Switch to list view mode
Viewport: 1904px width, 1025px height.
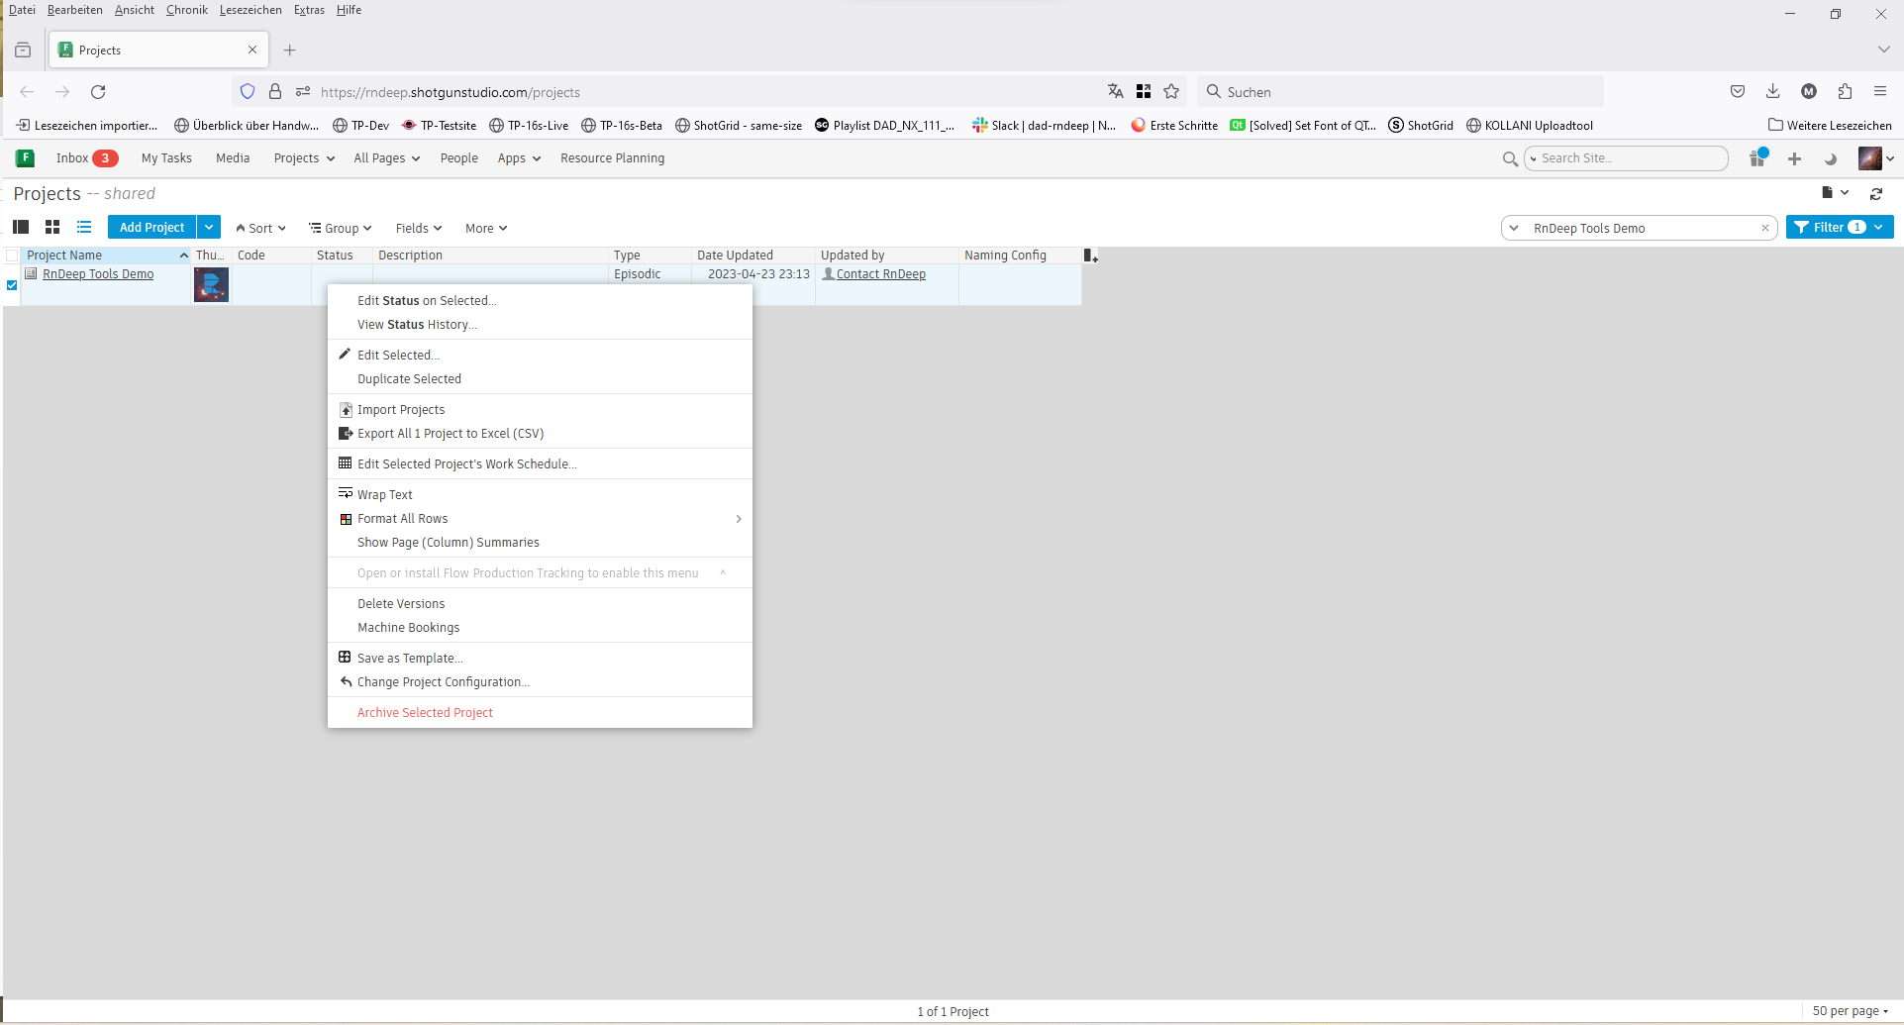(84, 228)
